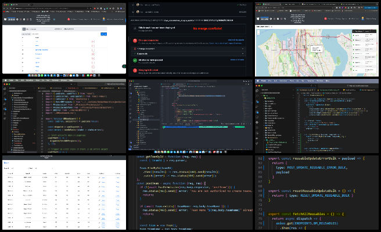Open Source Control in left VS Code activity bar
This screenshot has height=232, width=381.
[x=5, y=99]
